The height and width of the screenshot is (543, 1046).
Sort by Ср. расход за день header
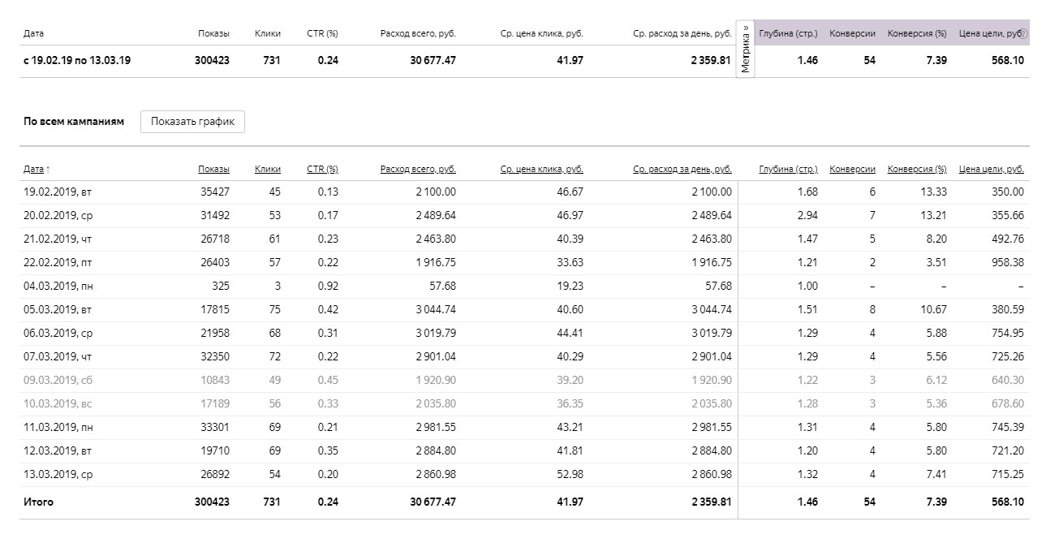point(682,170)
